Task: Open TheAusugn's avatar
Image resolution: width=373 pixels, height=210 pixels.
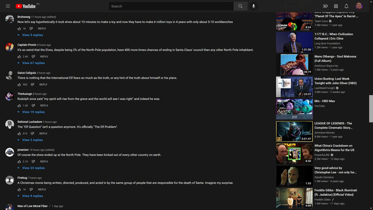Action: pyautogui.click(x=9, y=96)
